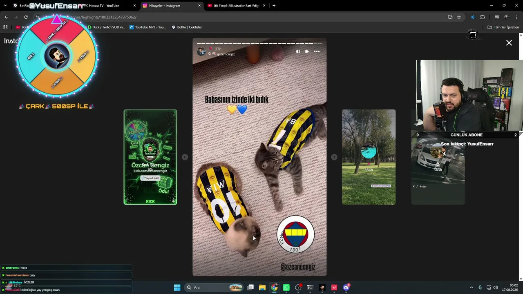Screen dimensions: 523x294
Task: Go back to previous story with left arrow
Action: coord(185,157)
